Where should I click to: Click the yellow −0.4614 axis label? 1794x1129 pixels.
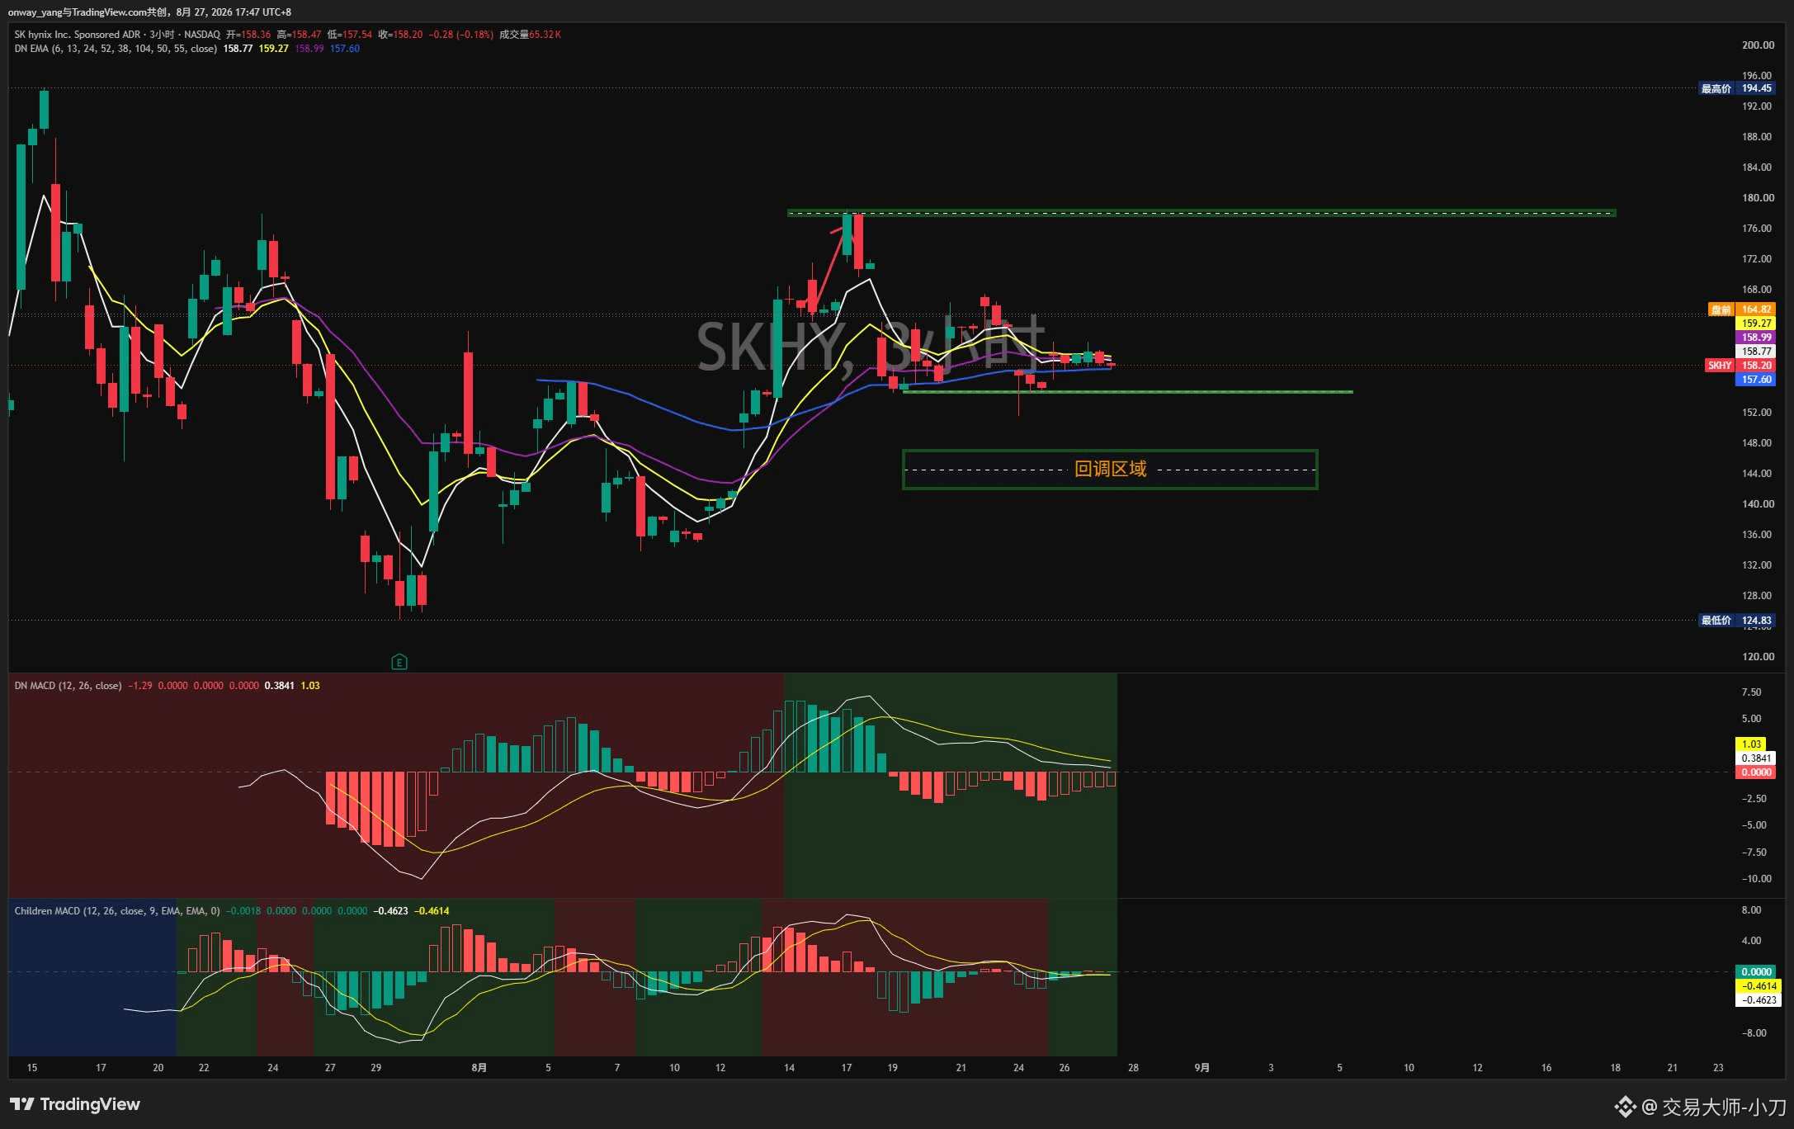tap(1759, 986)
